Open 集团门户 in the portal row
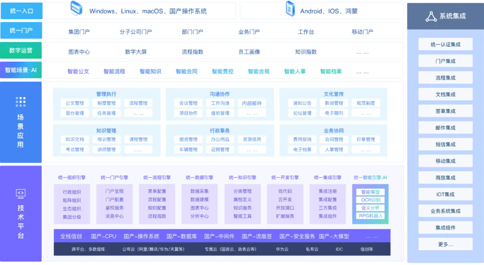This screenshot has height=265, width=484. pyautogui.click(x=79, y=32)
